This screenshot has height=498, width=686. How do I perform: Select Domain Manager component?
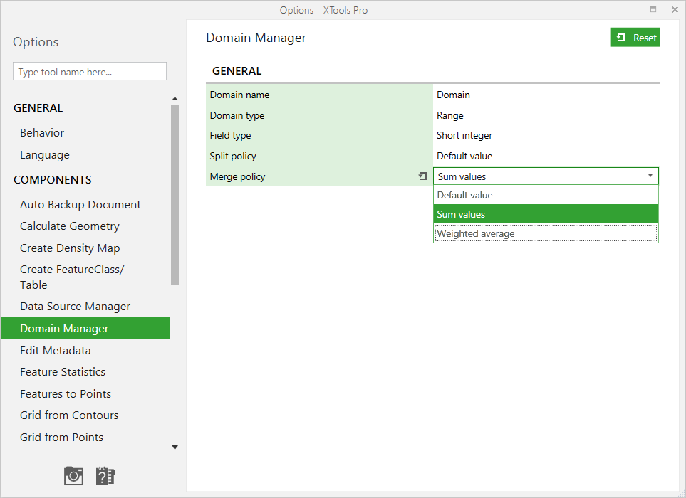(85, 328)
